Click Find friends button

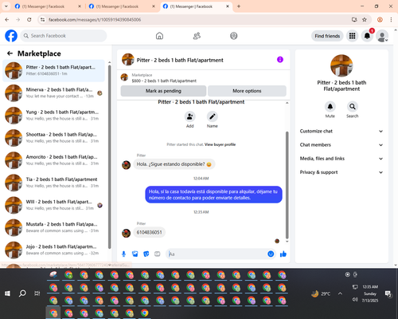pyautogui.click(x=327, y=36)
